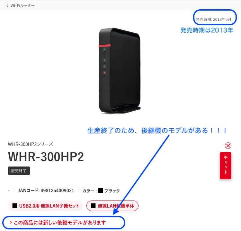Click black swatch in USB2.0用 option
241x231 pixels.
[15, 206]
